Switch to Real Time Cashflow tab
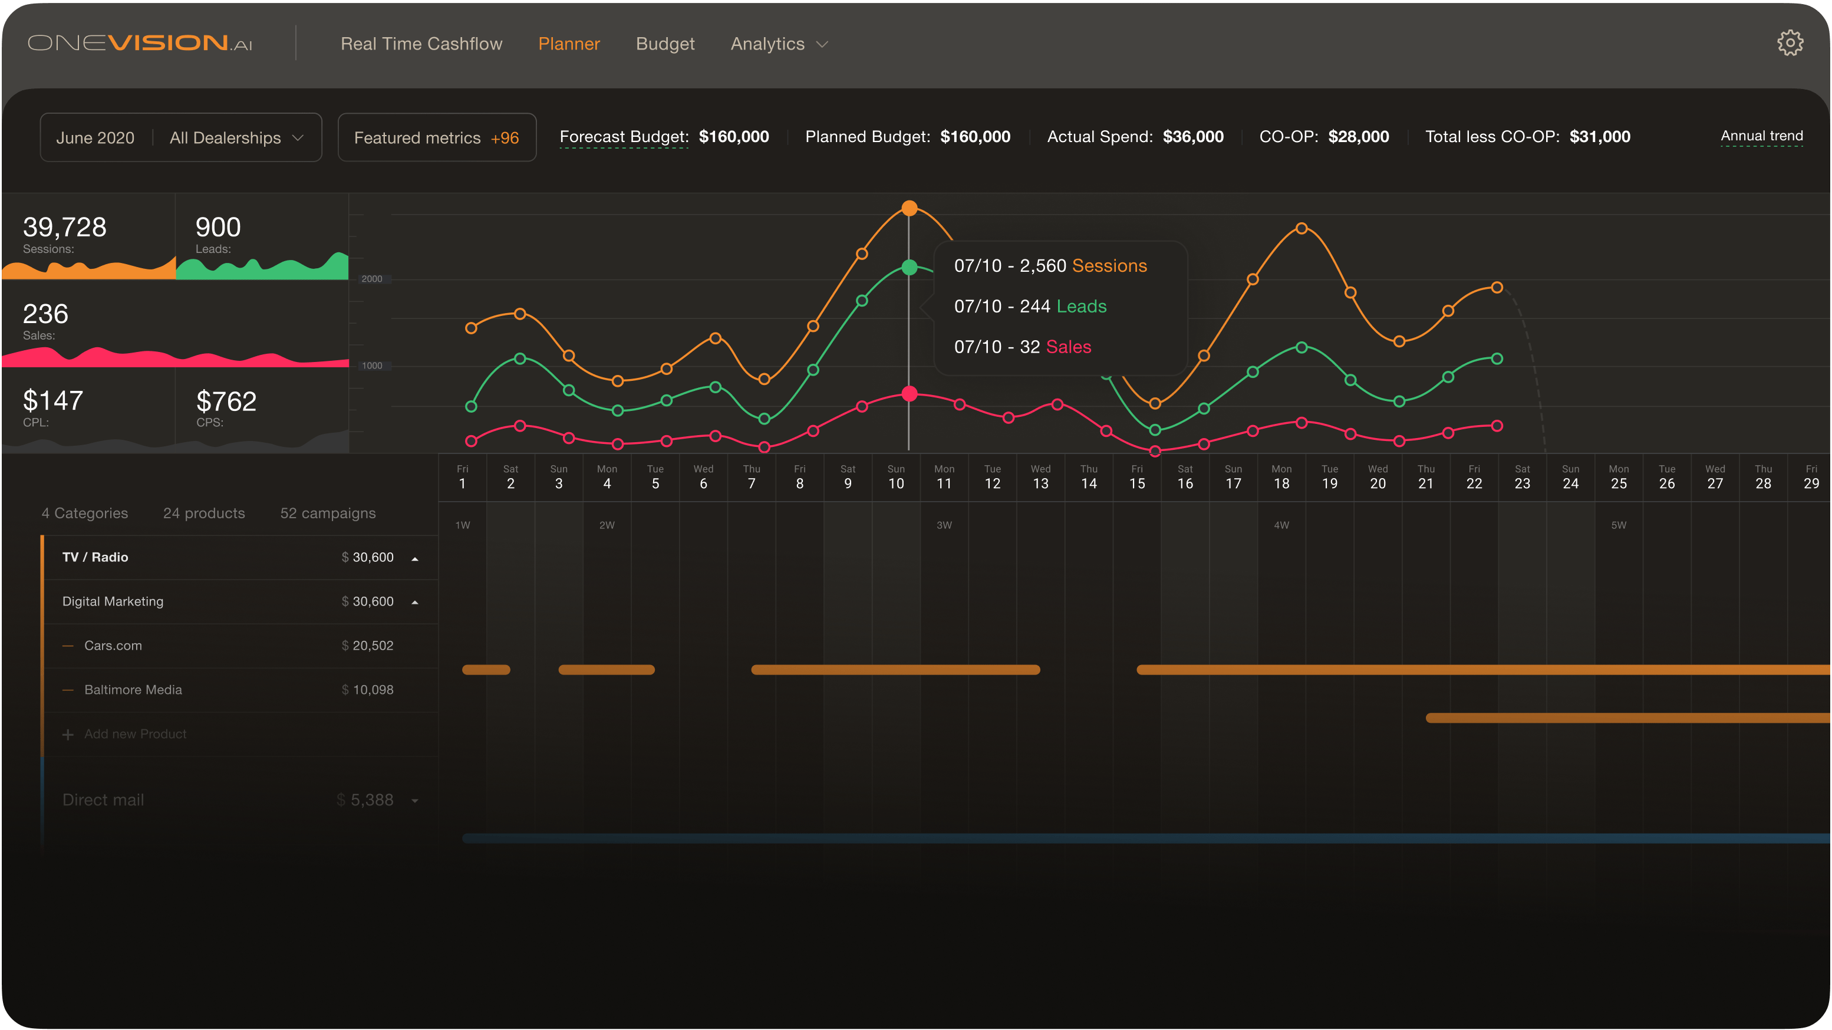This screenshot has width=1832, height=1030. coord(421,44)
